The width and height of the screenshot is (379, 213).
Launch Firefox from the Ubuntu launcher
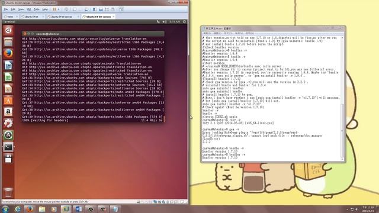(x=8, y=54)
